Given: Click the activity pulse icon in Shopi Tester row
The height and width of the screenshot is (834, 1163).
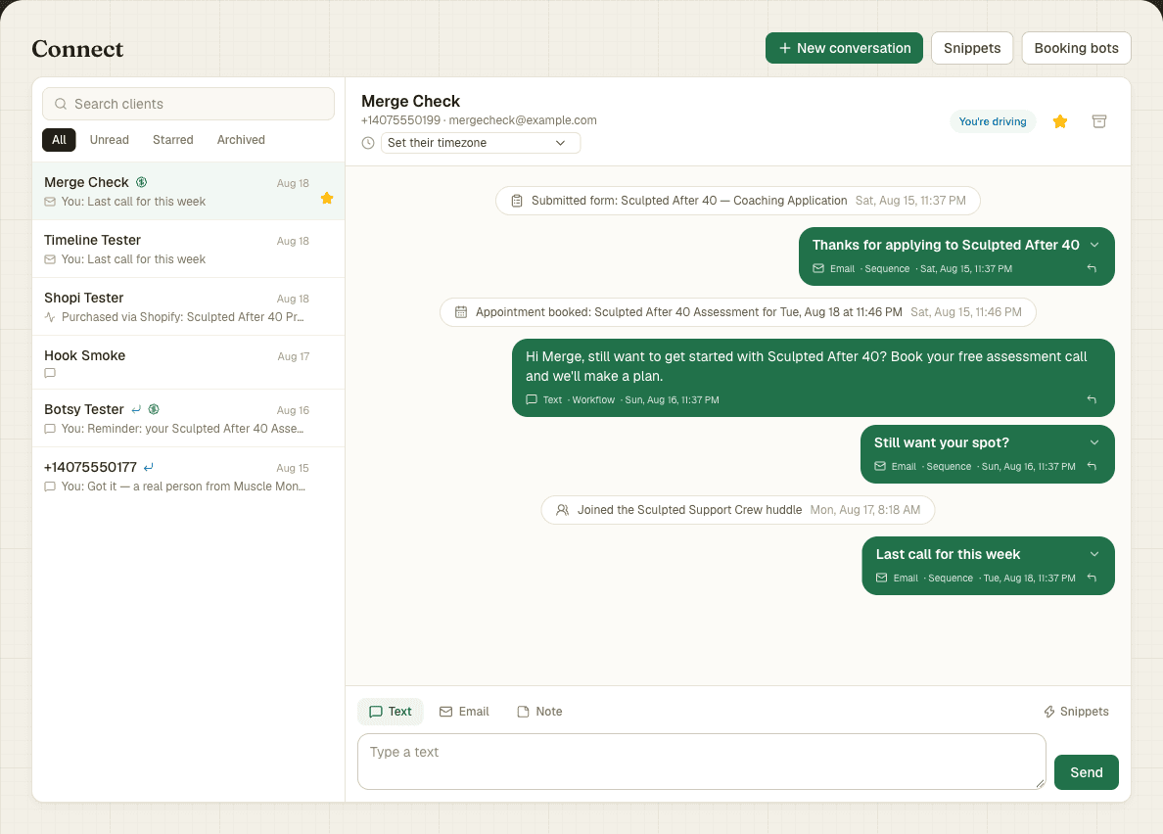Looking at the screenshot, I should 50,317.
